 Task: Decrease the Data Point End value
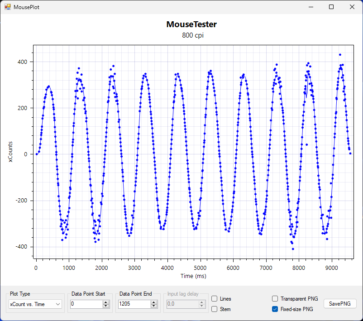click(x=154, y=306)
